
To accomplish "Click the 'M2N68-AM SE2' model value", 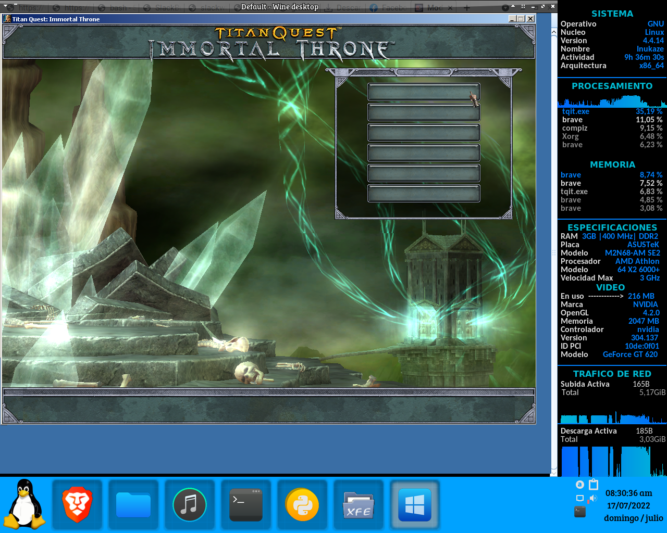I will [x=632, y=253].
